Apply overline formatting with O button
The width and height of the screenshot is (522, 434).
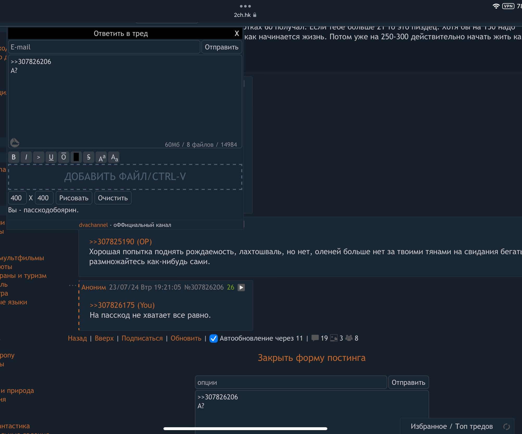pyautogui.click(x=63, y=157)
